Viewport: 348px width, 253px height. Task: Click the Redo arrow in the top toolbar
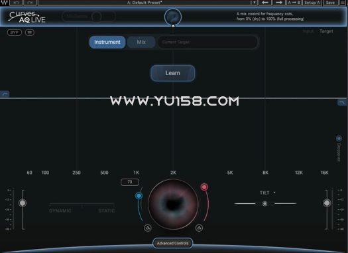[30, 3]
